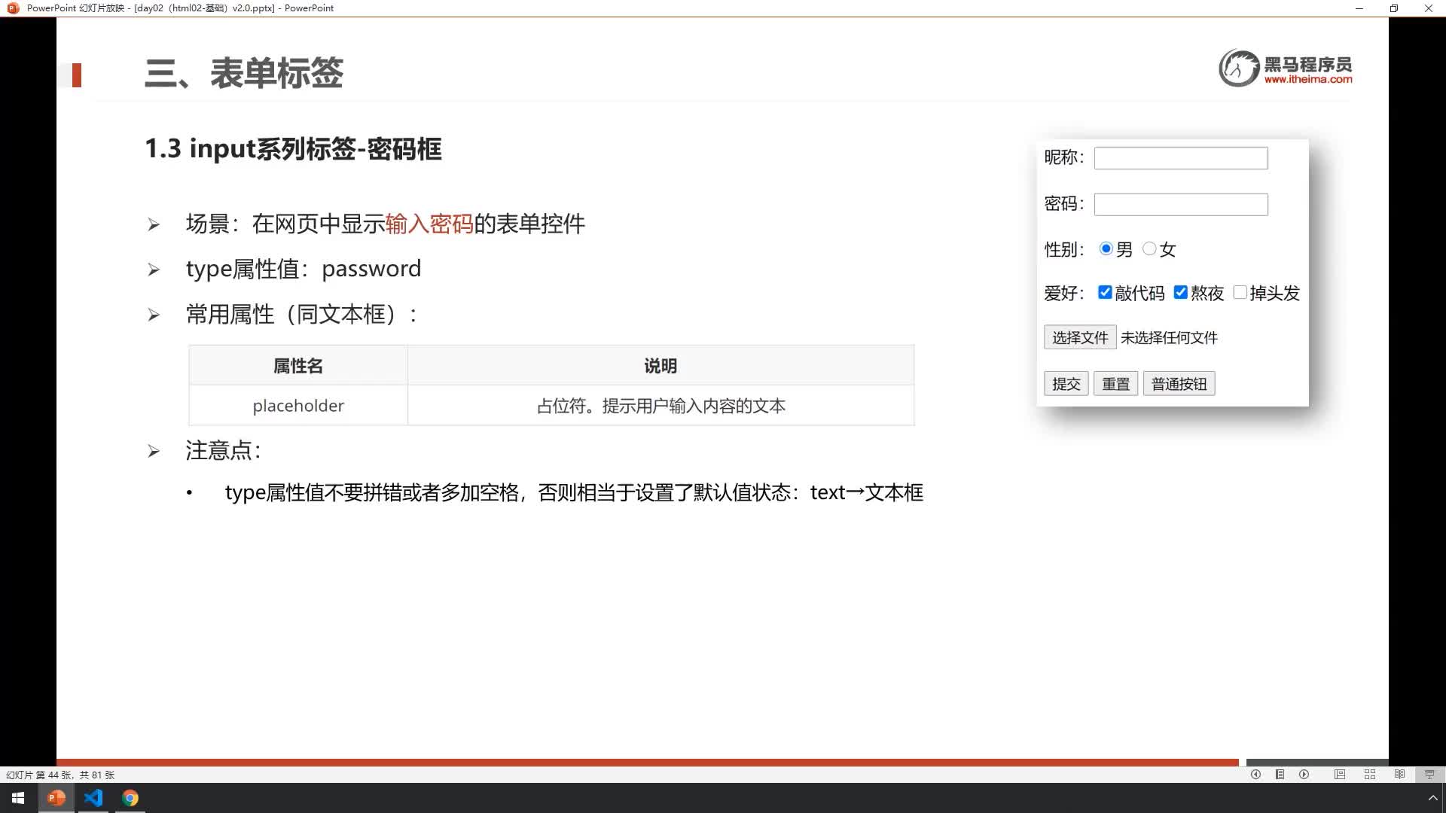Switch to Slide Sorter view icon

click(1369, 774)
